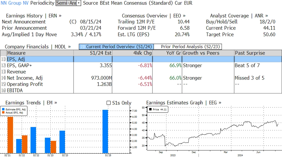The width and height of the screenshot is (282, 158).
Task: Click the -6.81% four-week change
Action: (145, 66)
